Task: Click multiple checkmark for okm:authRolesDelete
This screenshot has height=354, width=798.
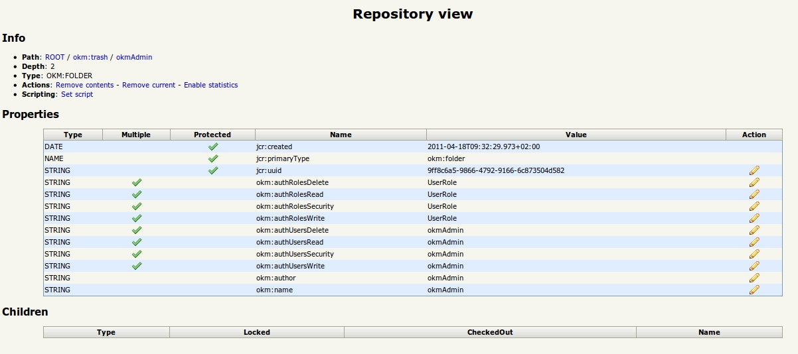Action: point(136,182)
